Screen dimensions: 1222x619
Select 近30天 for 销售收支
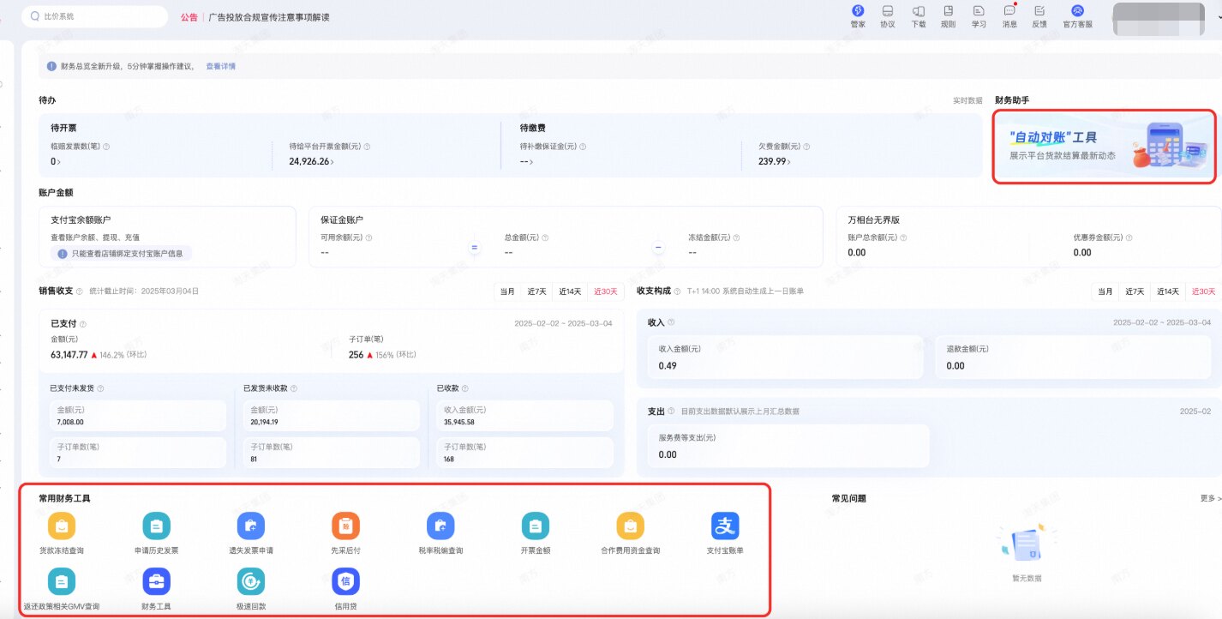604,291
